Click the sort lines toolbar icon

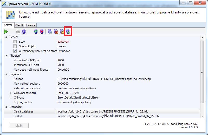[x=18, y=32]
